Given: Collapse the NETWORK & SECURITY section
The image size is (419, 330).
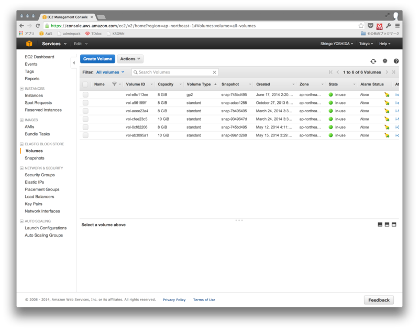Looking at the screenshot, I should (x=21, y=168).
